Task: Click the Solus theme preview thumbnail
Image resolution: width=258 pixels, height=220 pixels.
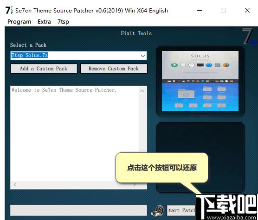Action: tap(200, 81)
